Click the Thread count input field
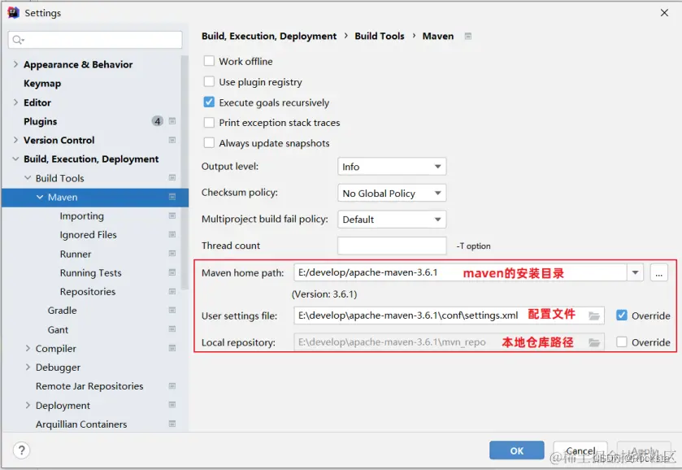 (392, 246)
